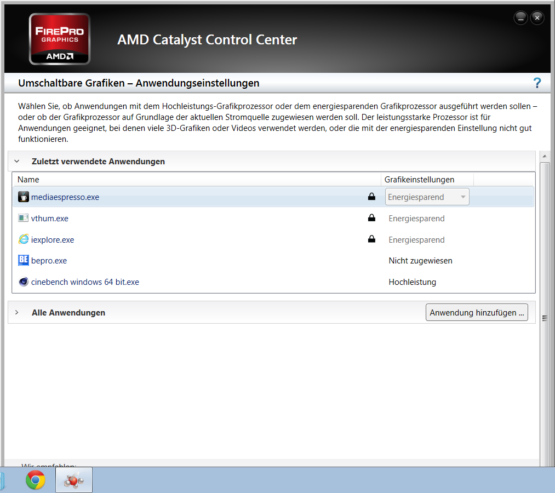Click Energiesparend setting for vthum.exe
This screenshot has height=493, width=555.
[x=416, y=219]
